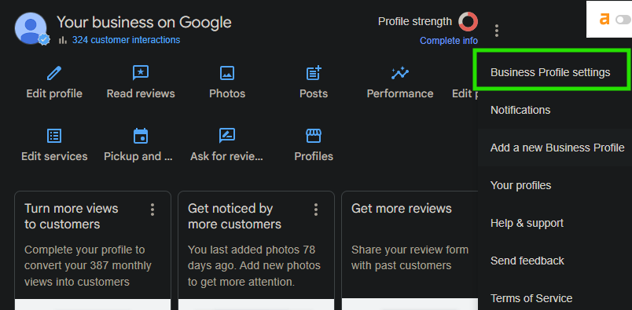Image resolution: width=632 pixels, height=310 pixels.
Task: Click the Read reviews label
Action: pyautogui.click(x=141, y=94)
